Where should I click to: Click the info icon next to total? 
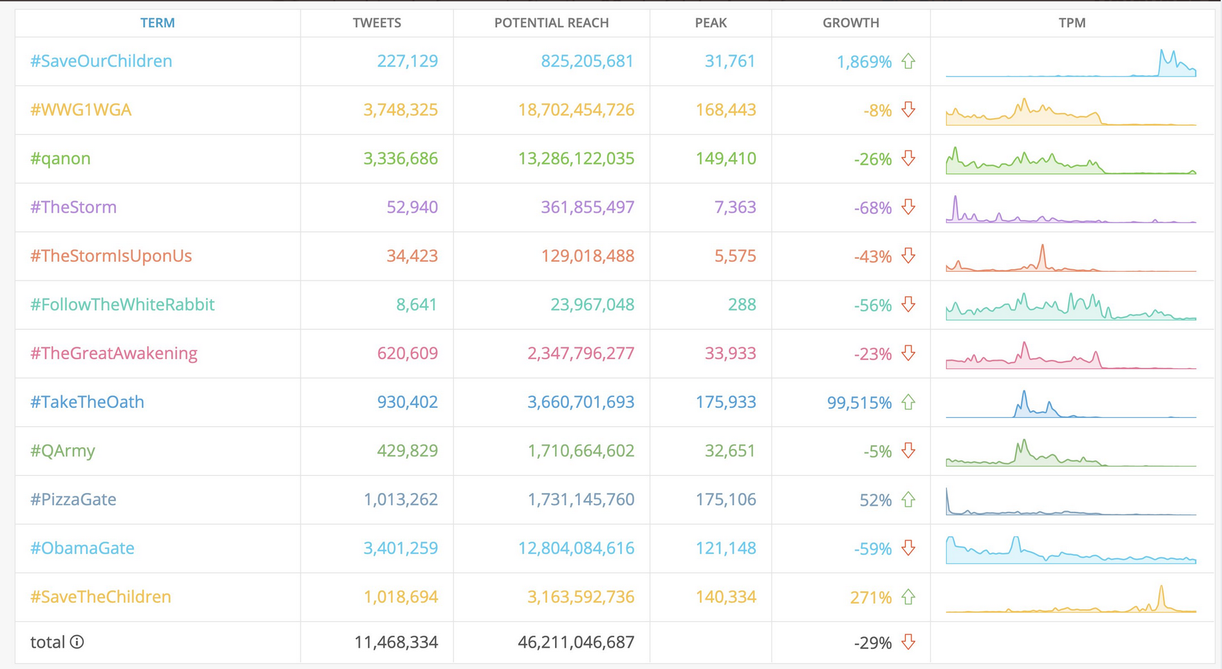pos(77,642)
